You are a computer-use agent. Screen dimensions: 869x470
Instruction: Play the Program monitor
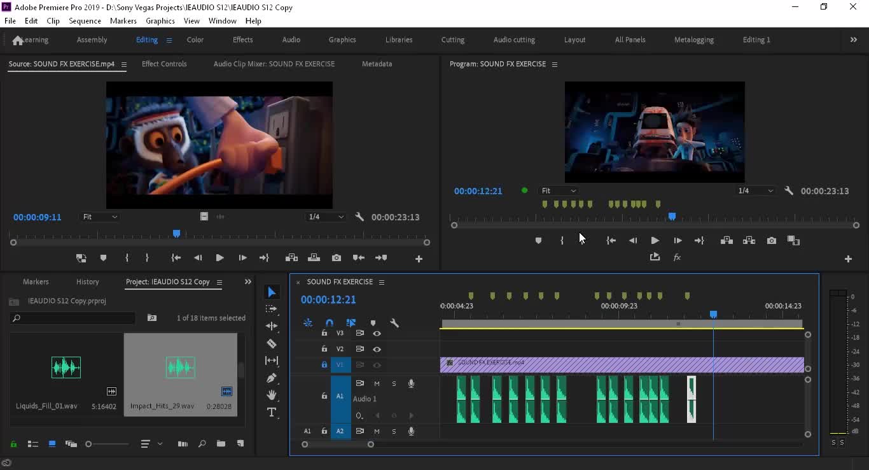click(x=655, y=241)
